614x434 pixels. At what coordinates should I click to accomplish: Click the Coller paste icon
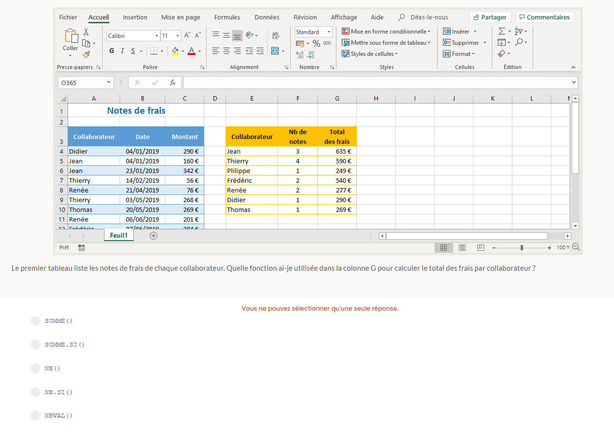(x=71, y=36)
